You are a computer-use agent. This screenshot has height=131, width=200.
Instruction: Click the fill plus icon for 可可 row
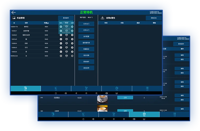(x=61, y=47)
